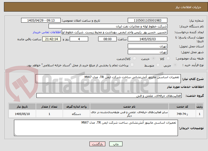
Task: Click the unit cell دستگاه
Action: click(76, 114)
